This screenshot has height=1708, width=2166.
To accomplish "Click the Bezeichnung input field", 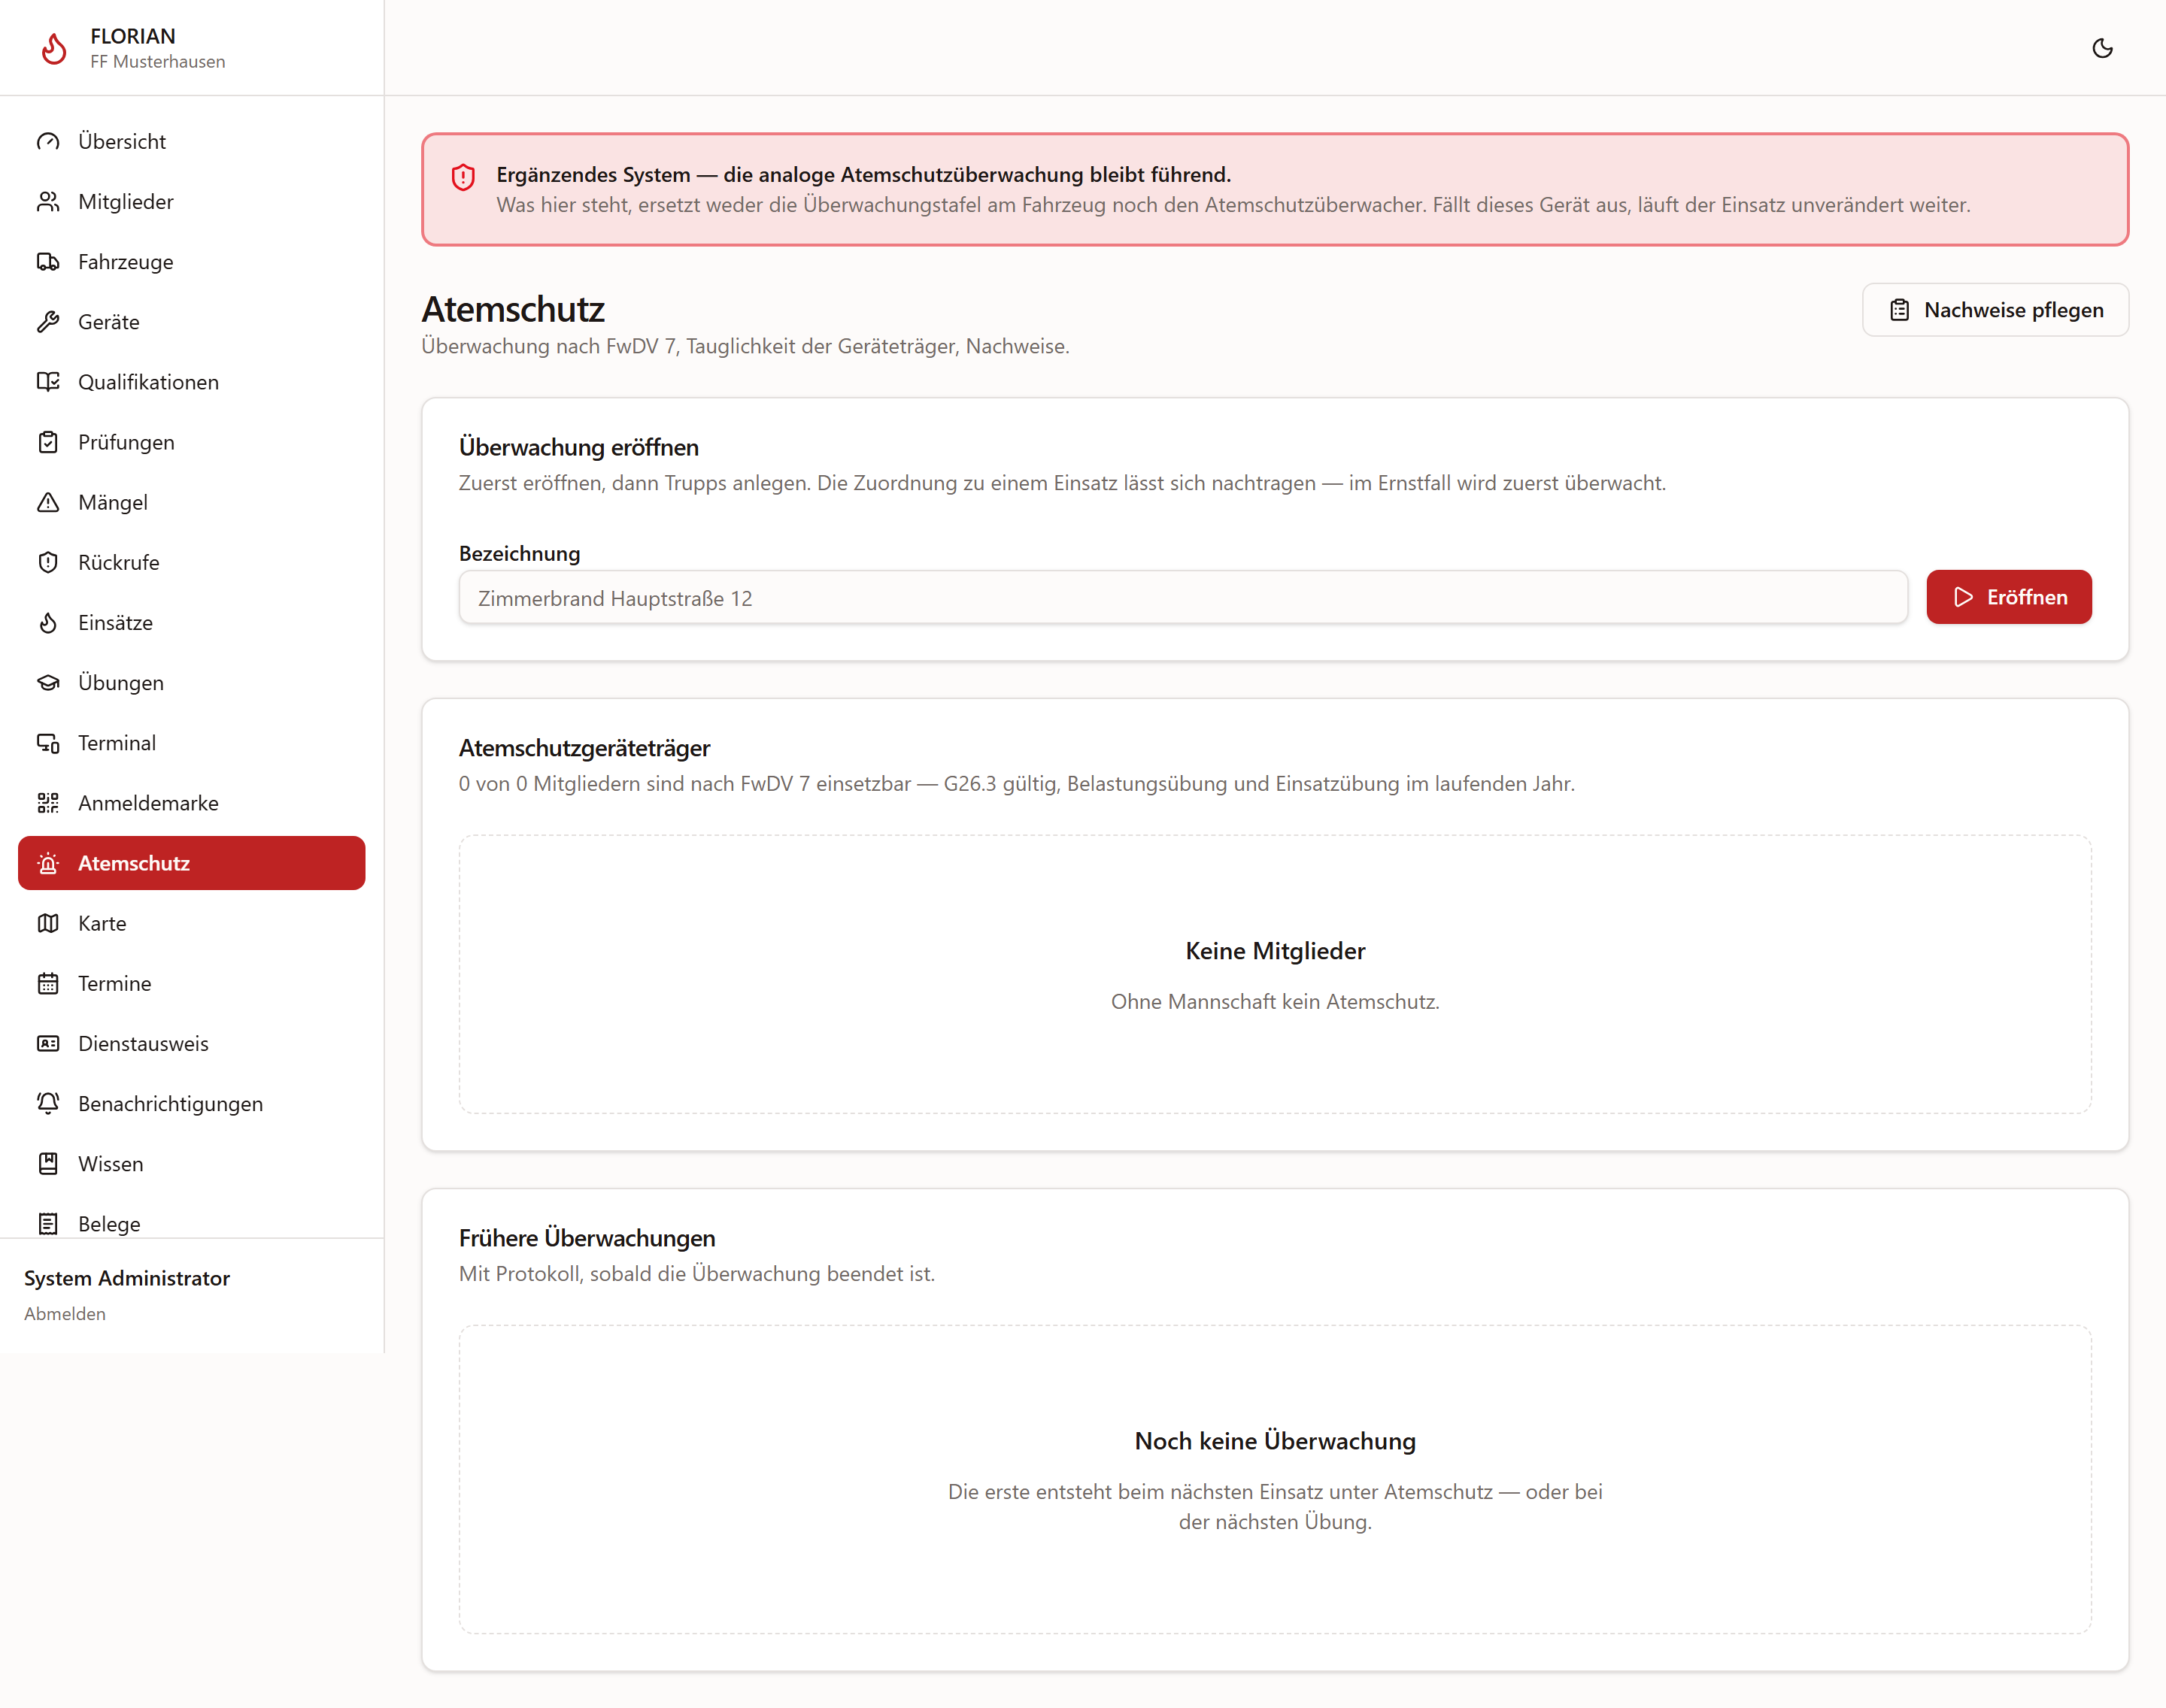I will click(x=1182, y=598).
